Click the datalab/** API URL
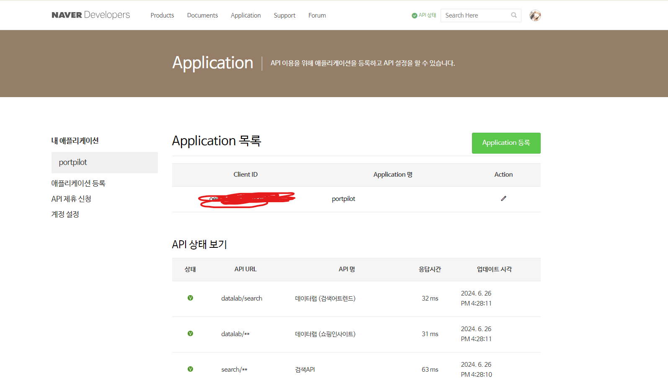The image size is (668, 378). coord(235,334)
